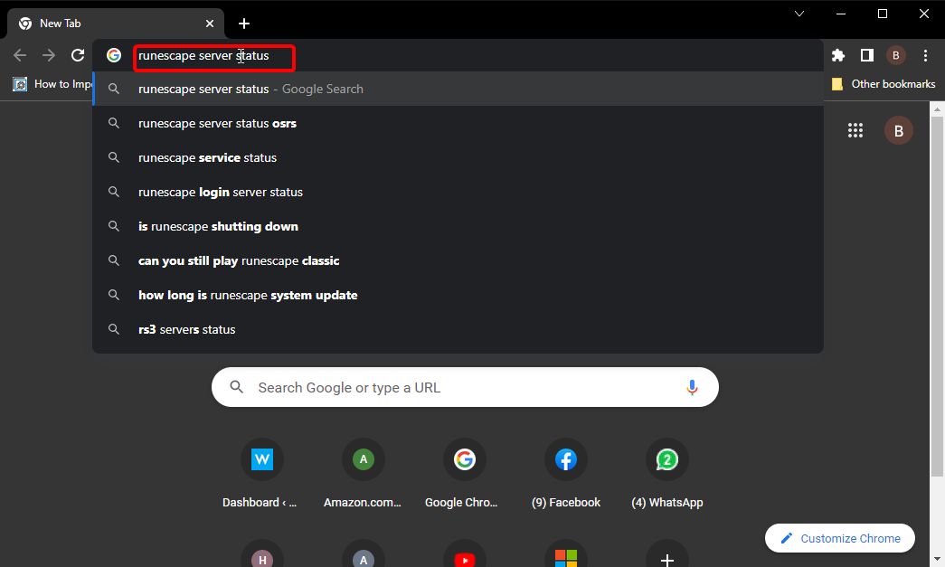Click the Google icon in the address bar
This screenshot has height=567, width=945.
point(114,55)
